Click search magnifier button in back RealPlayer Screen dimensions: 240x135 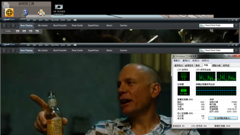click(236, 25)
